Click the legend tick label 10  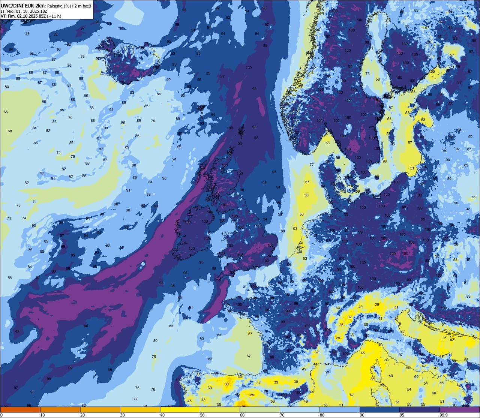click(x=42, y=415)
